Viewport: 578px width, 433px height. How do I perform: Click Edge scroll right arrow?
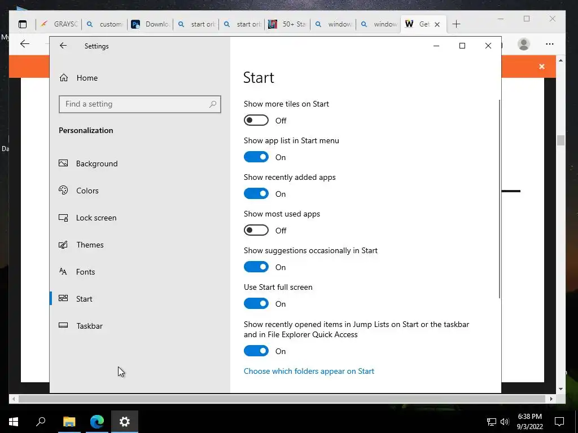pos(551,399)
